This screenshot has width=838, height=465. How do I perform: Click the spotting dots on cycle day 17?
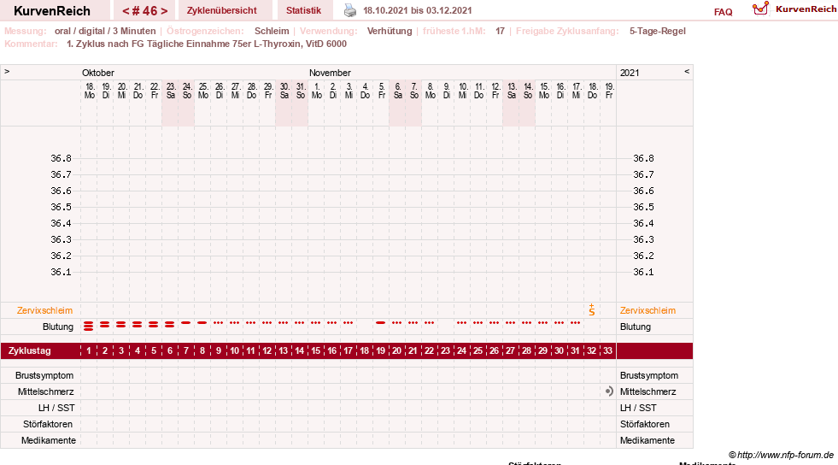348,323
